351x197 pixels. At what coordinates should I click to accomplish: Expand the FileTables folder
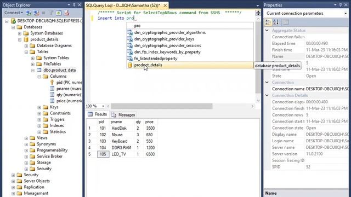click(33, 64)
